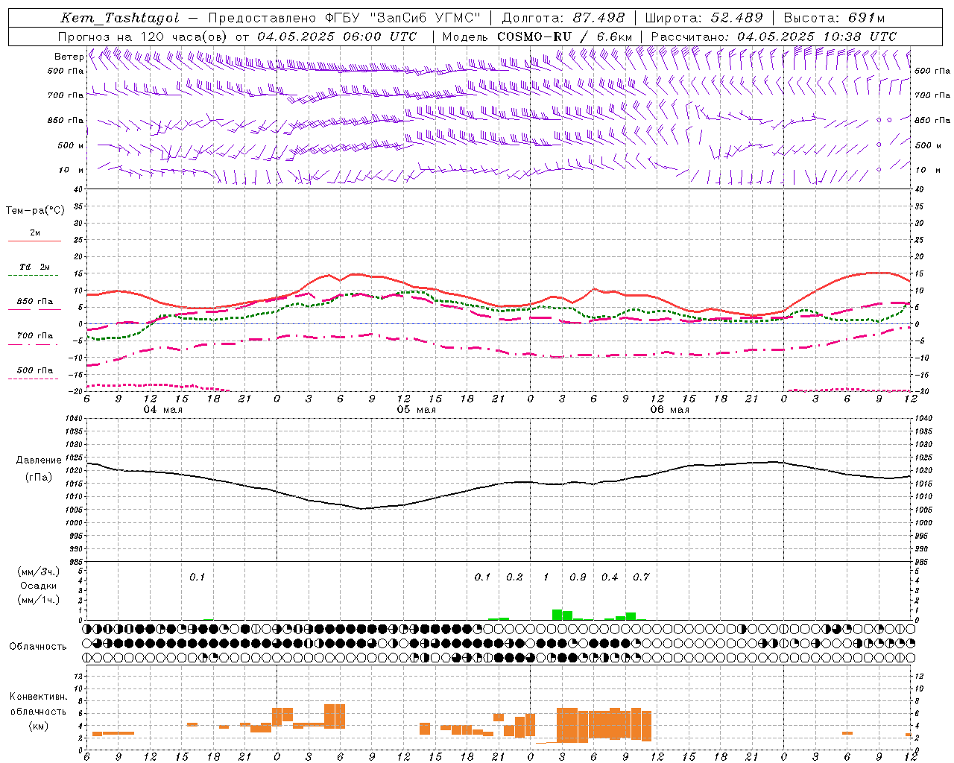Click the 'Облачность' cloudiness label
954x763 pixels.
38,647
